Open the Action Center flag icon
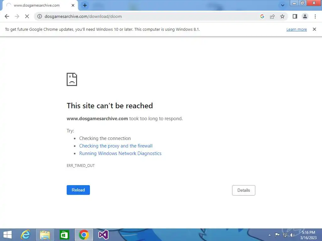 (x=277, y=235)
